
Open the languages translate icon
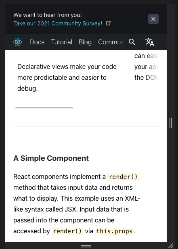(150, 42)
